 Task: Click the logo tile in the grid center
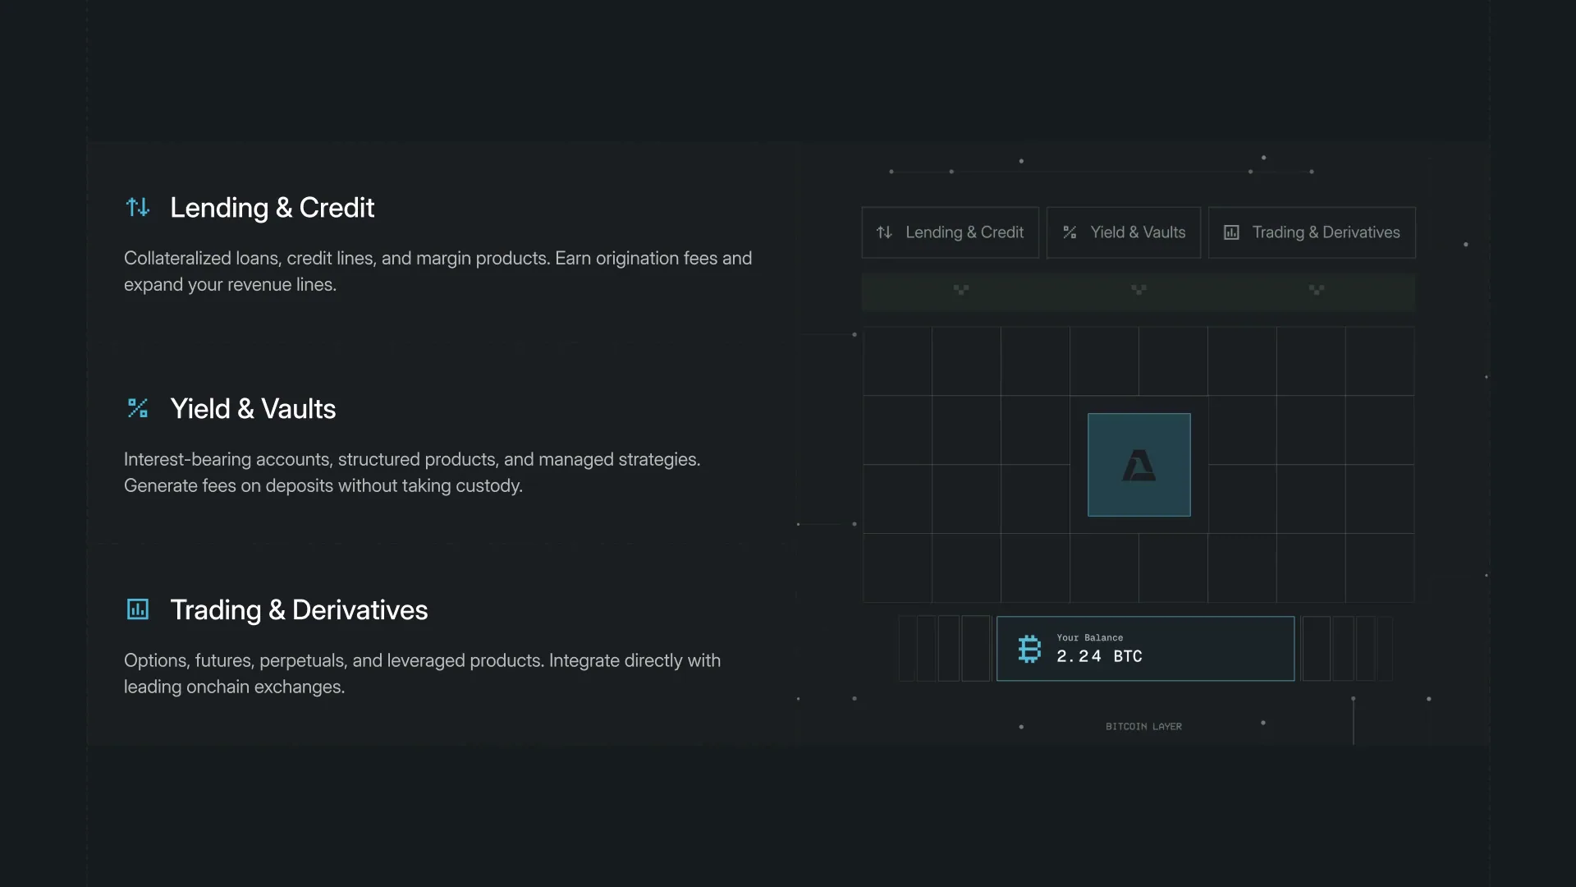(1139, 465)
